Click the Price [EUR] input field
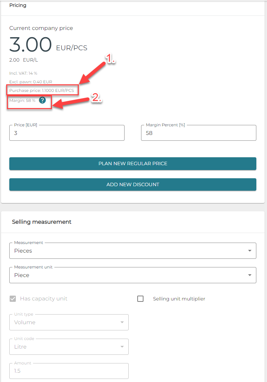The width and height of the screenshot is (267, 382). click(x=67, y=133)
